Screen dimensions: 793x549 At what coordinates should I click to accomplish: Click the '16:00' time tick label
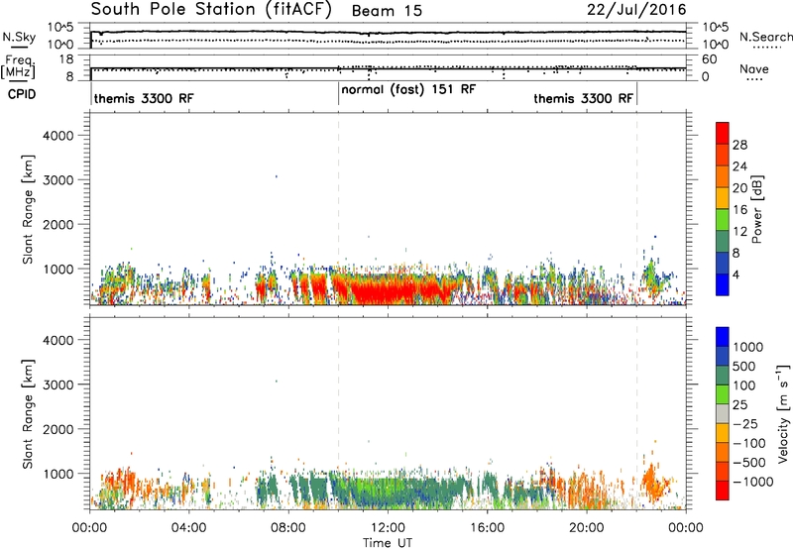(x=487, y=528)
